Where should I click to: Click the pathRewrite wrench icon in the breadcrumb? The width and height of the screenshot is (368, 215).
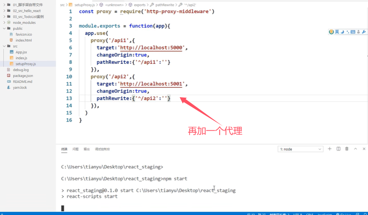pyautogui.click(x=152, y=5)
